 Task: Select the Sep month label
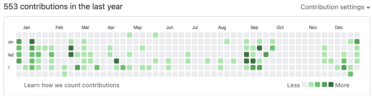coord(254,27)
